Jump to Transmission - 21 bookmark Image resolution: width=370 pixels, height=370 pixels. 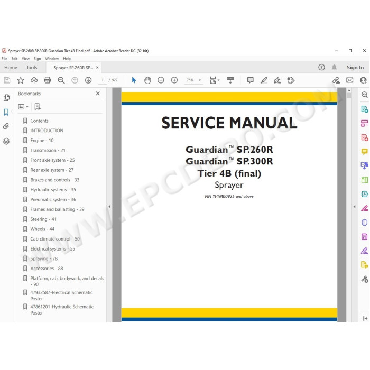48,150
